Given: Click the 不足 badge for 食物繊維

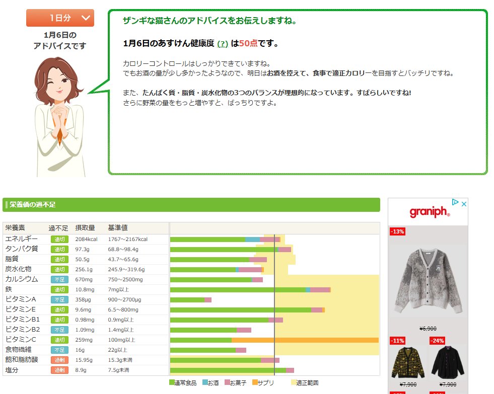Looking at the screenshot, I should [59, 350].
